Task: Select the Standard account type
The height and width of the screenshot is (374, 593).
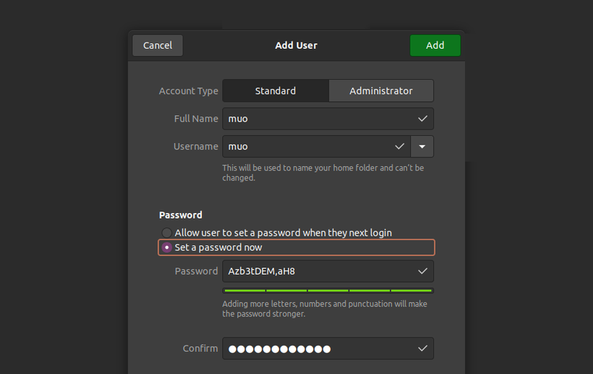Action: [275, 91]
